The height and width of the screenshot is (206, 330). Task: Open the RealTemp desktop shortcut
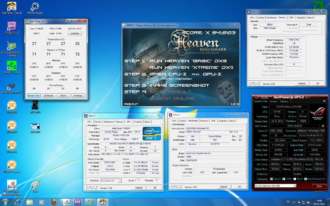tap(12, 8)
